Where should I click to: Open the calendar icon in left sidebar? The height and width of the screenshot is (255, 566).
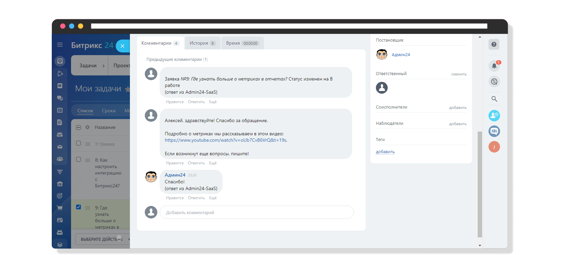click(x=60, y=110)
